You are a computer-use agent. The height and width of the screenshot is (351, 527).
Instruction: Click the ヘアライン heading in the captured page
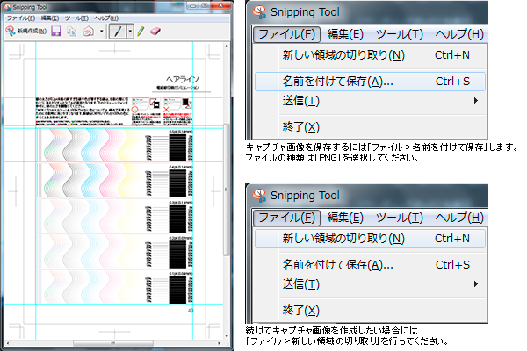point(183,80)
